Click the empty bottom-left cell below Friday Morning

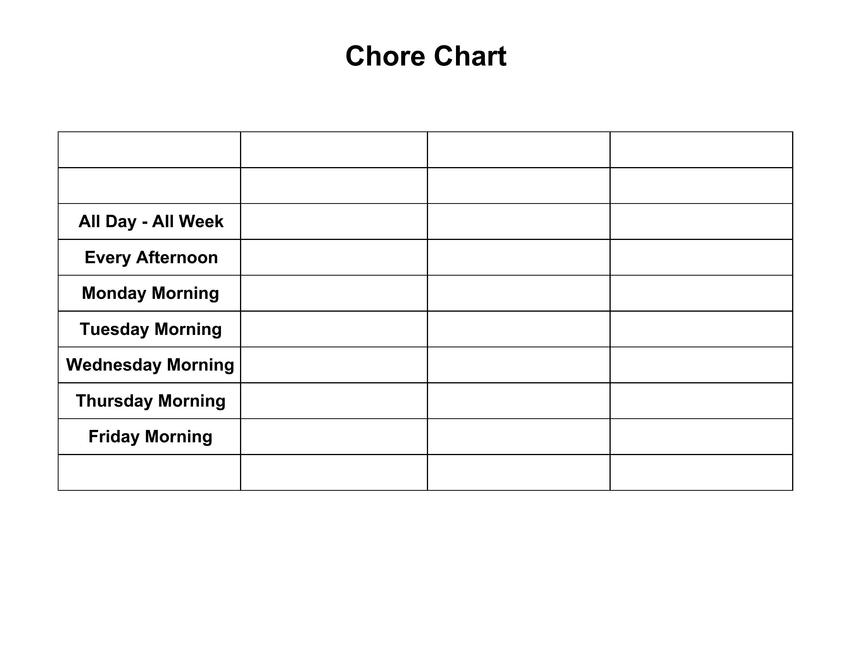click(x=149, y=473)
